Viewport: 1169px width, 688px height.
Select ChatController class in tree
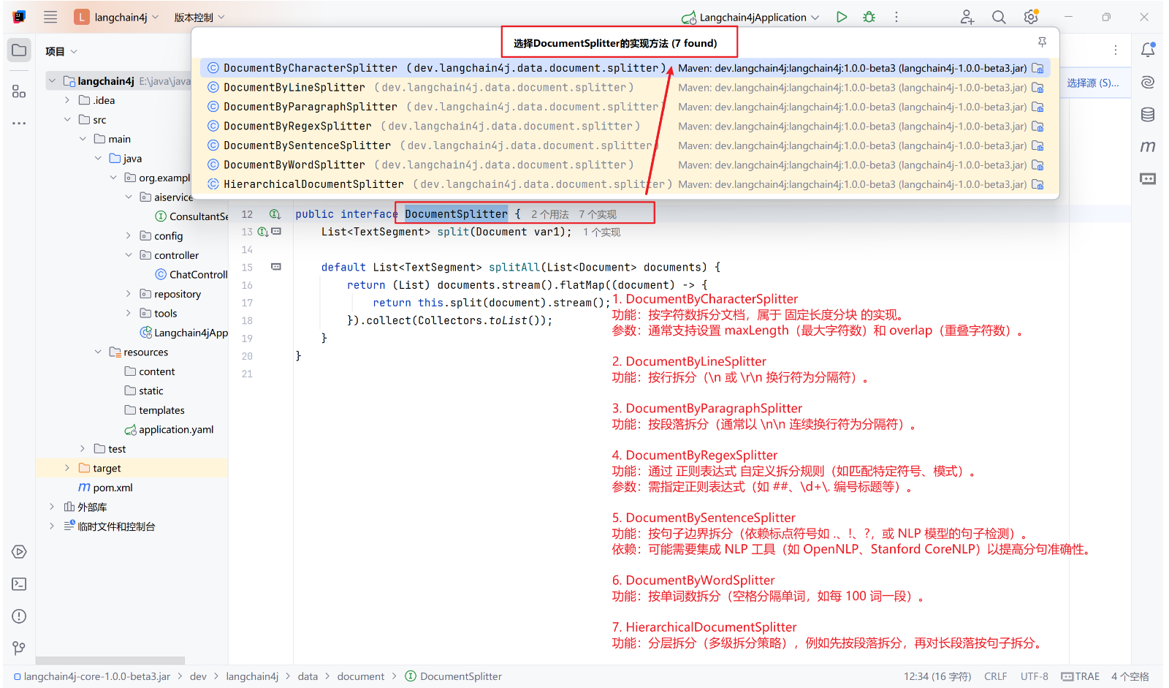point(191,274)
